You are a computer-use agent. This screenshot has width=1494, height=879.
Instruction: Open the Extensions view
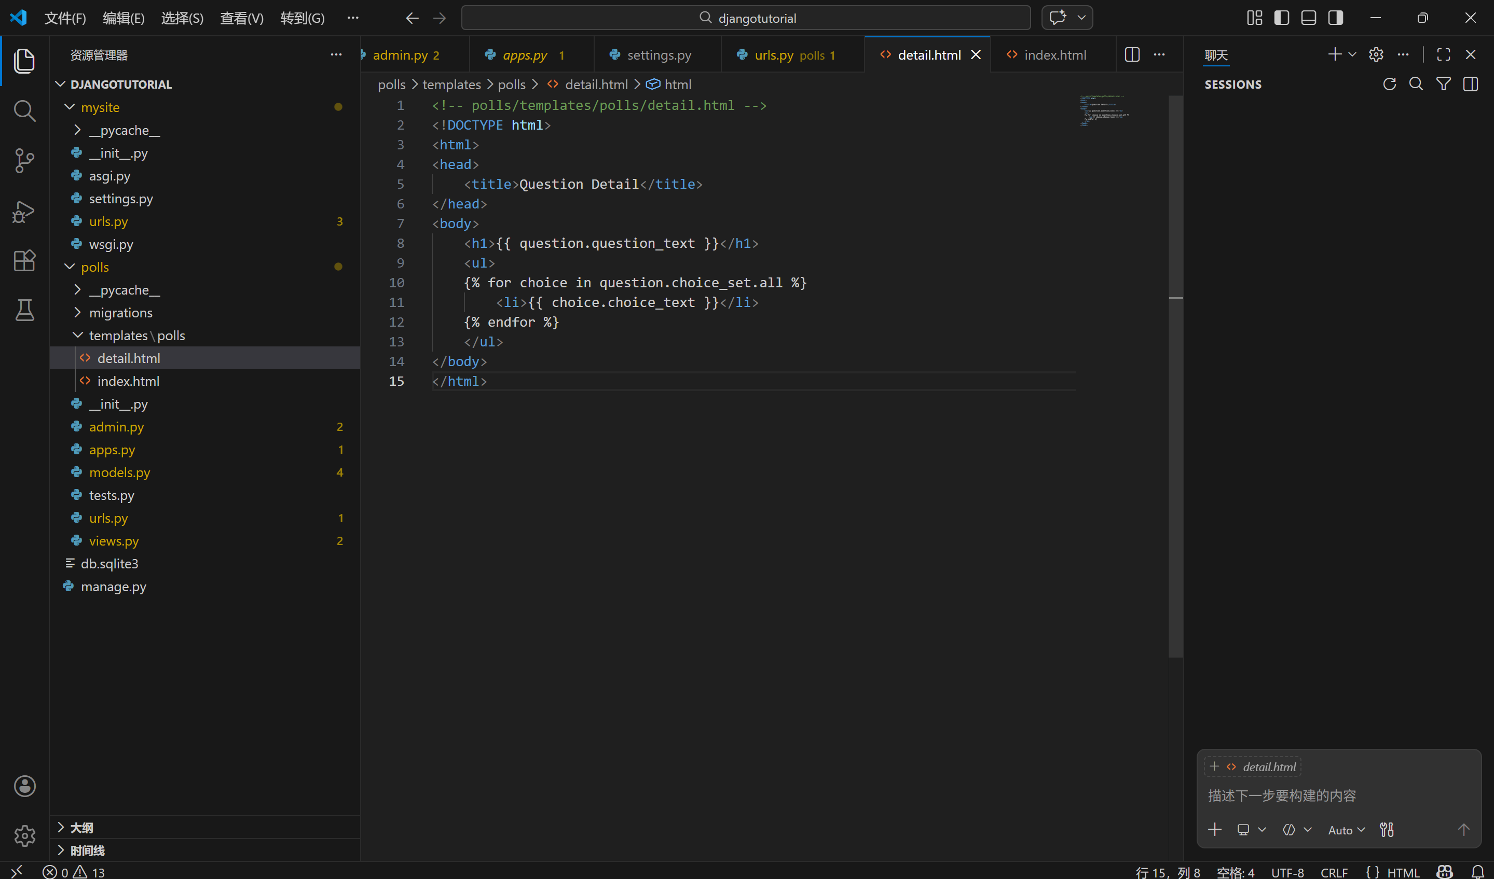point(24,261)
